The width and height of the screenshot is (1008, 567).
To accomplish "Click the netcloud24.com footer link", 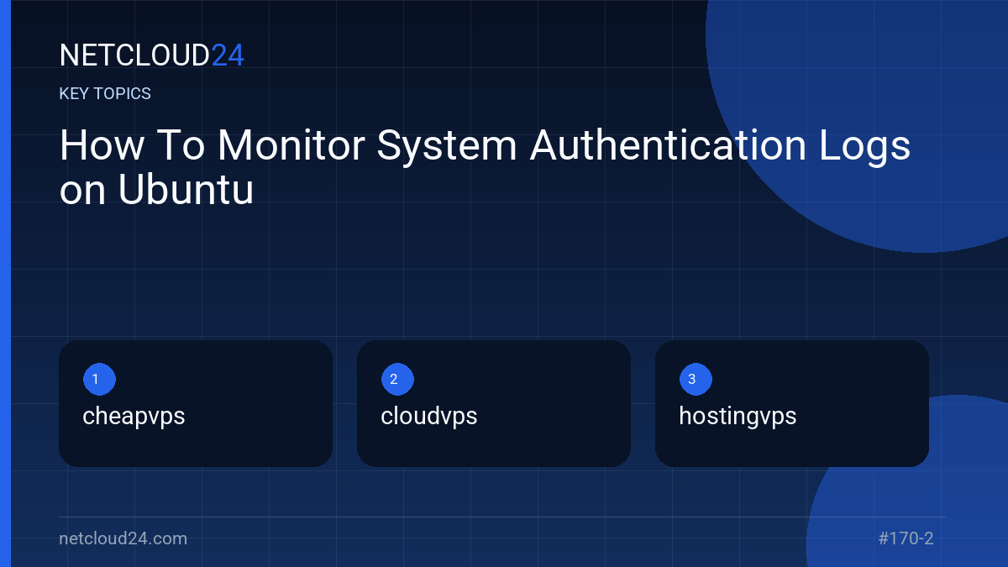I will click(x=123, y=538).
